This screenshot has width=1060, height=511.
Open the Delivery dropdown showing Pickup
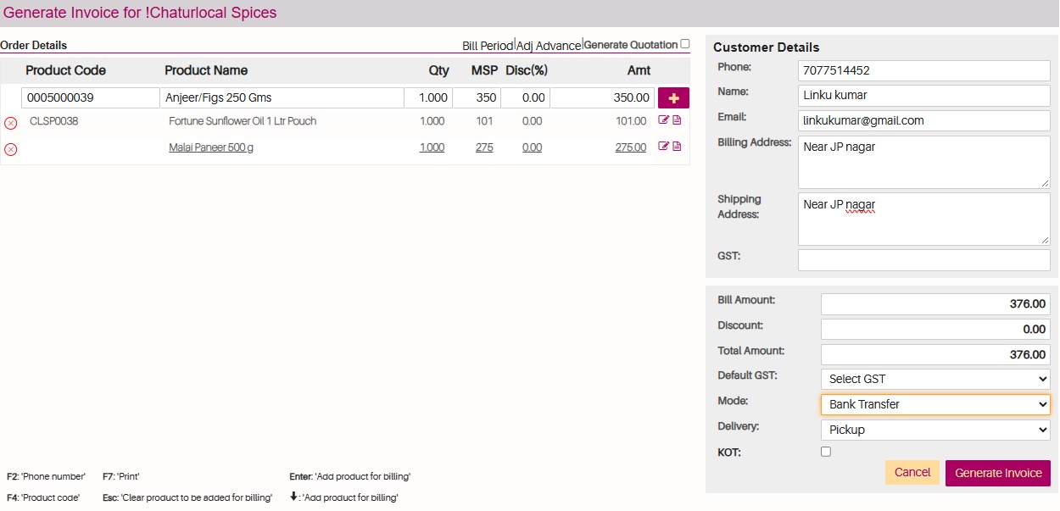coord(935,430)
